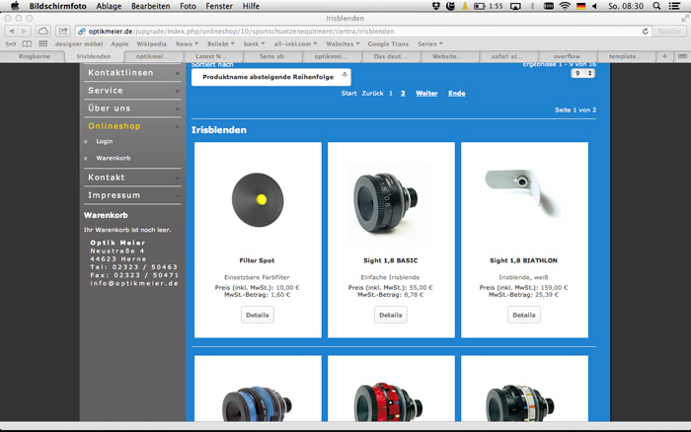Click the Wi-Fi status icon

(564, 6)
